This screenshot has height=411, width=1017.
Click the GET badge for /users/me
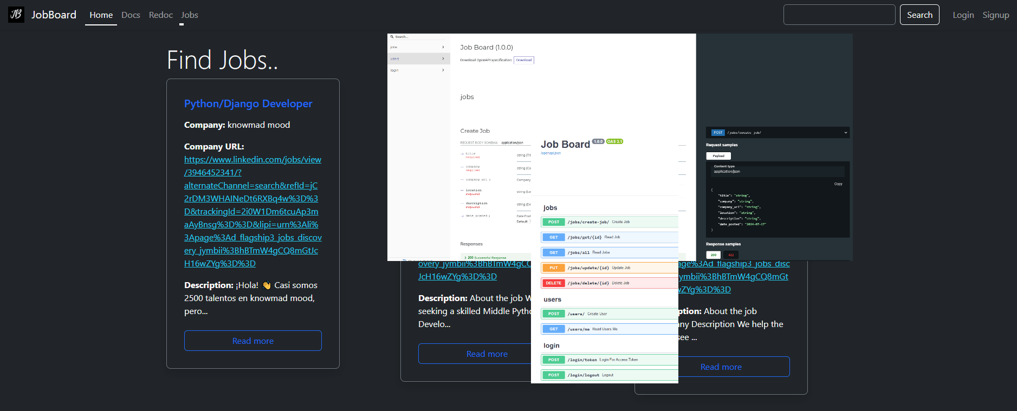(553, 329)
